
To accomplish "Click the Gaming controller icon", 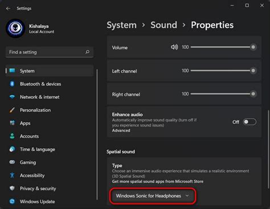I will point(12,162).
